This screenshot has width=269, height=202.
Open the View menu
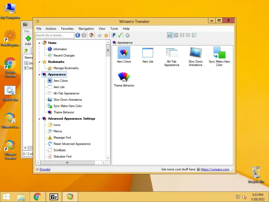102,29
